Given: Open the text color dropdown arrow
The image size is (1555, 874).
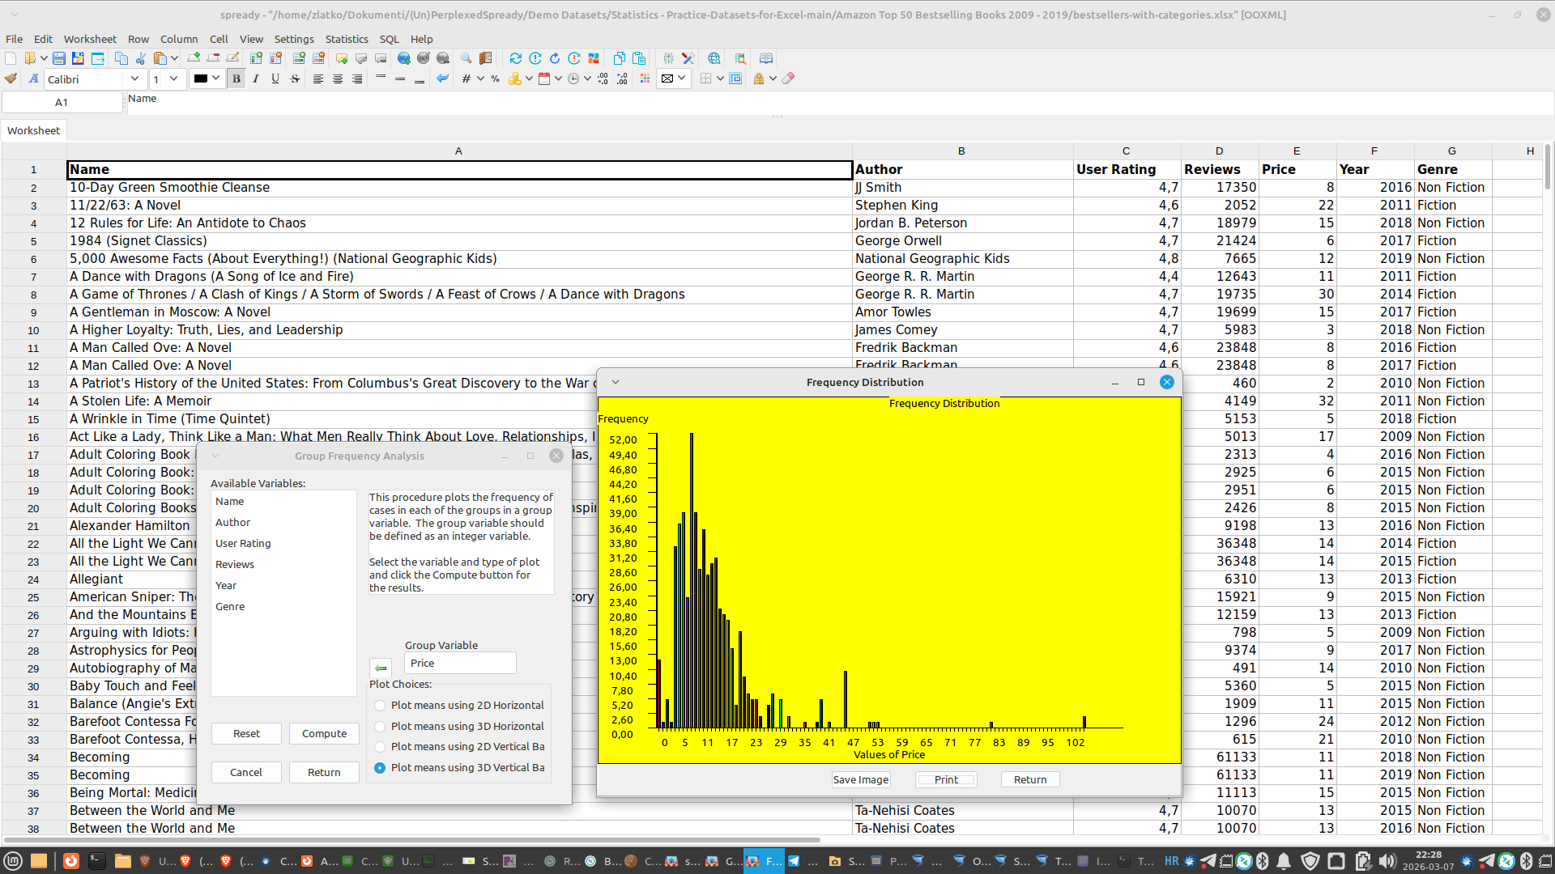Looking at the screenshot, I should pos(216,78).
